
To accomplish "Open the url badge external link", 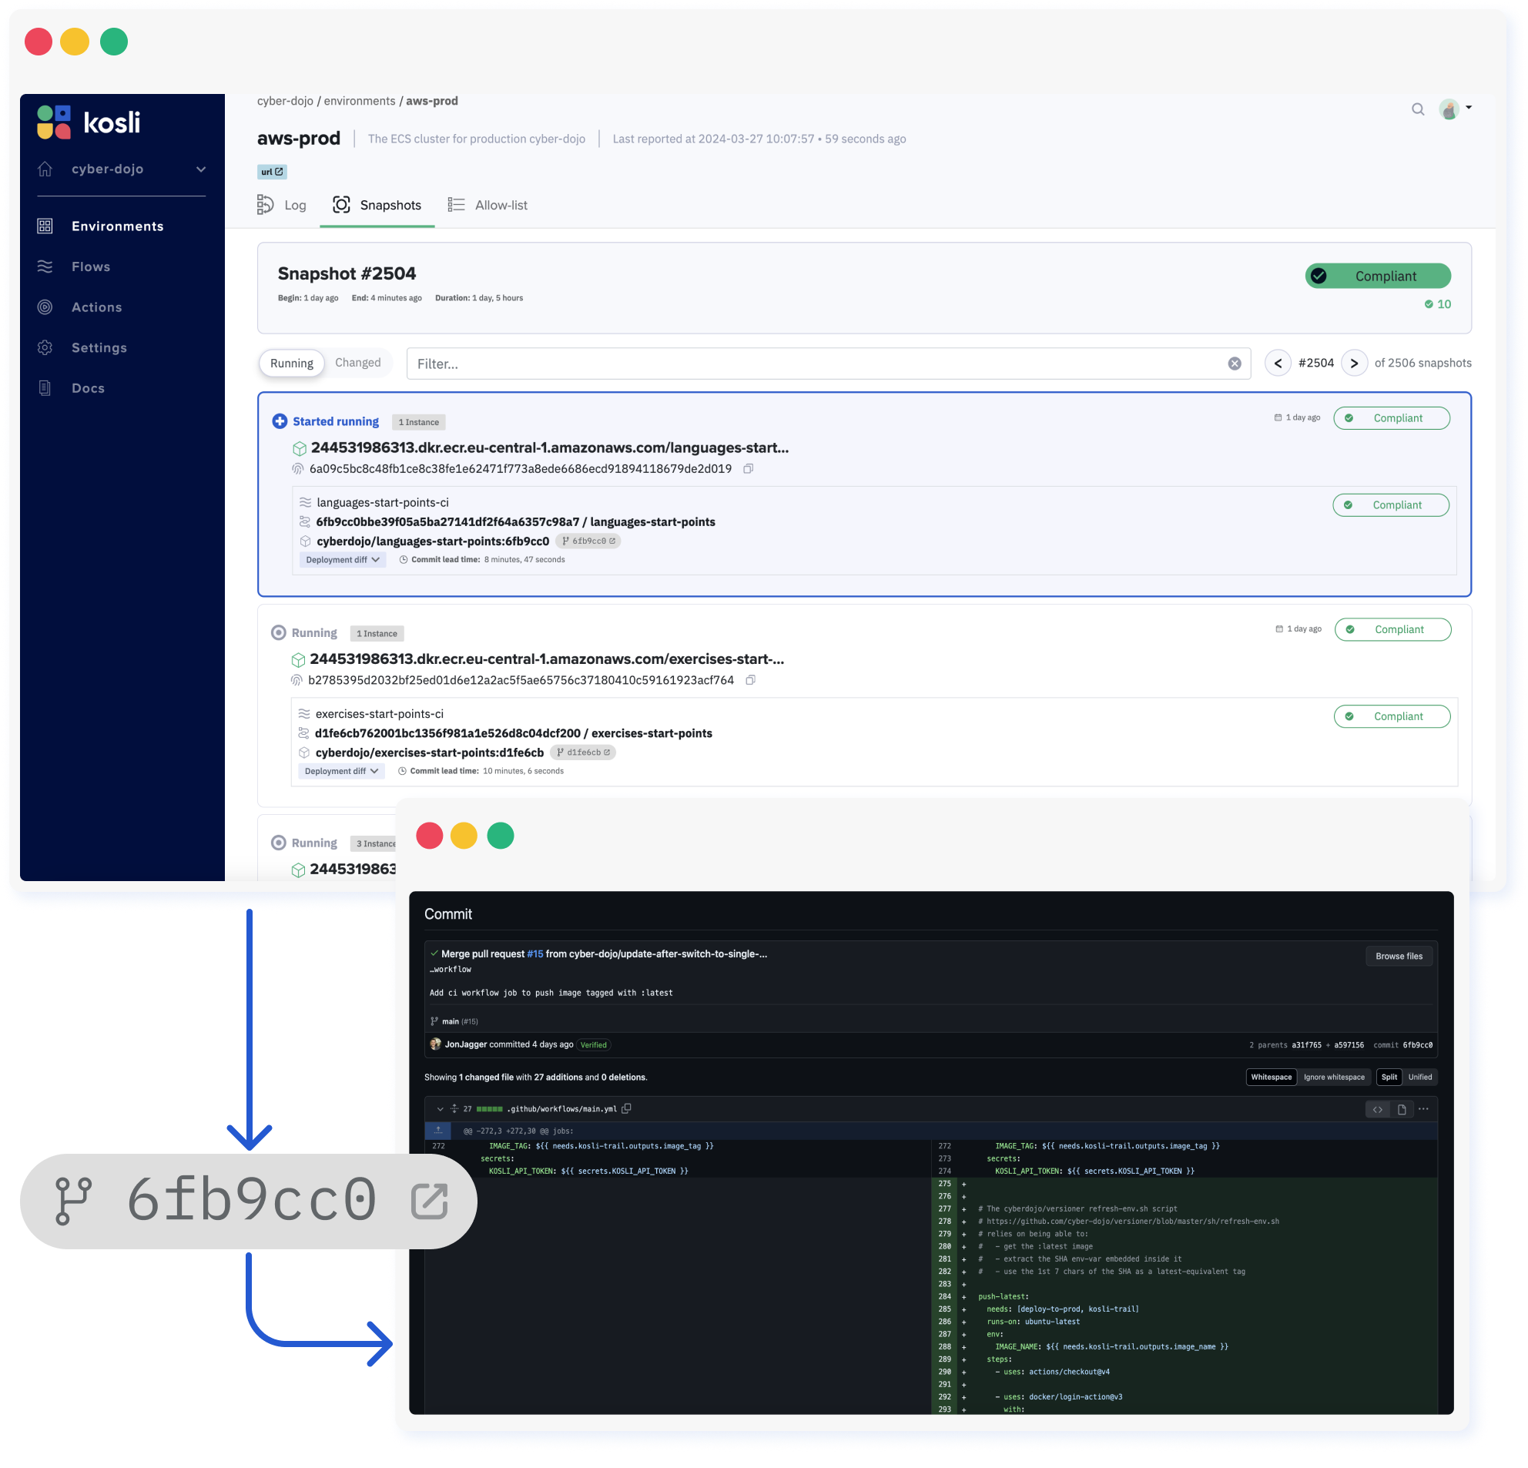I will click(278, 172).
